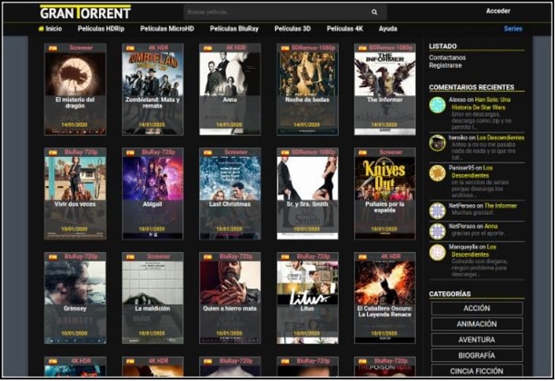Click Anna link in NetPerseo's comment
Viewport: 555px width, 381px height.
pos(491,226)
